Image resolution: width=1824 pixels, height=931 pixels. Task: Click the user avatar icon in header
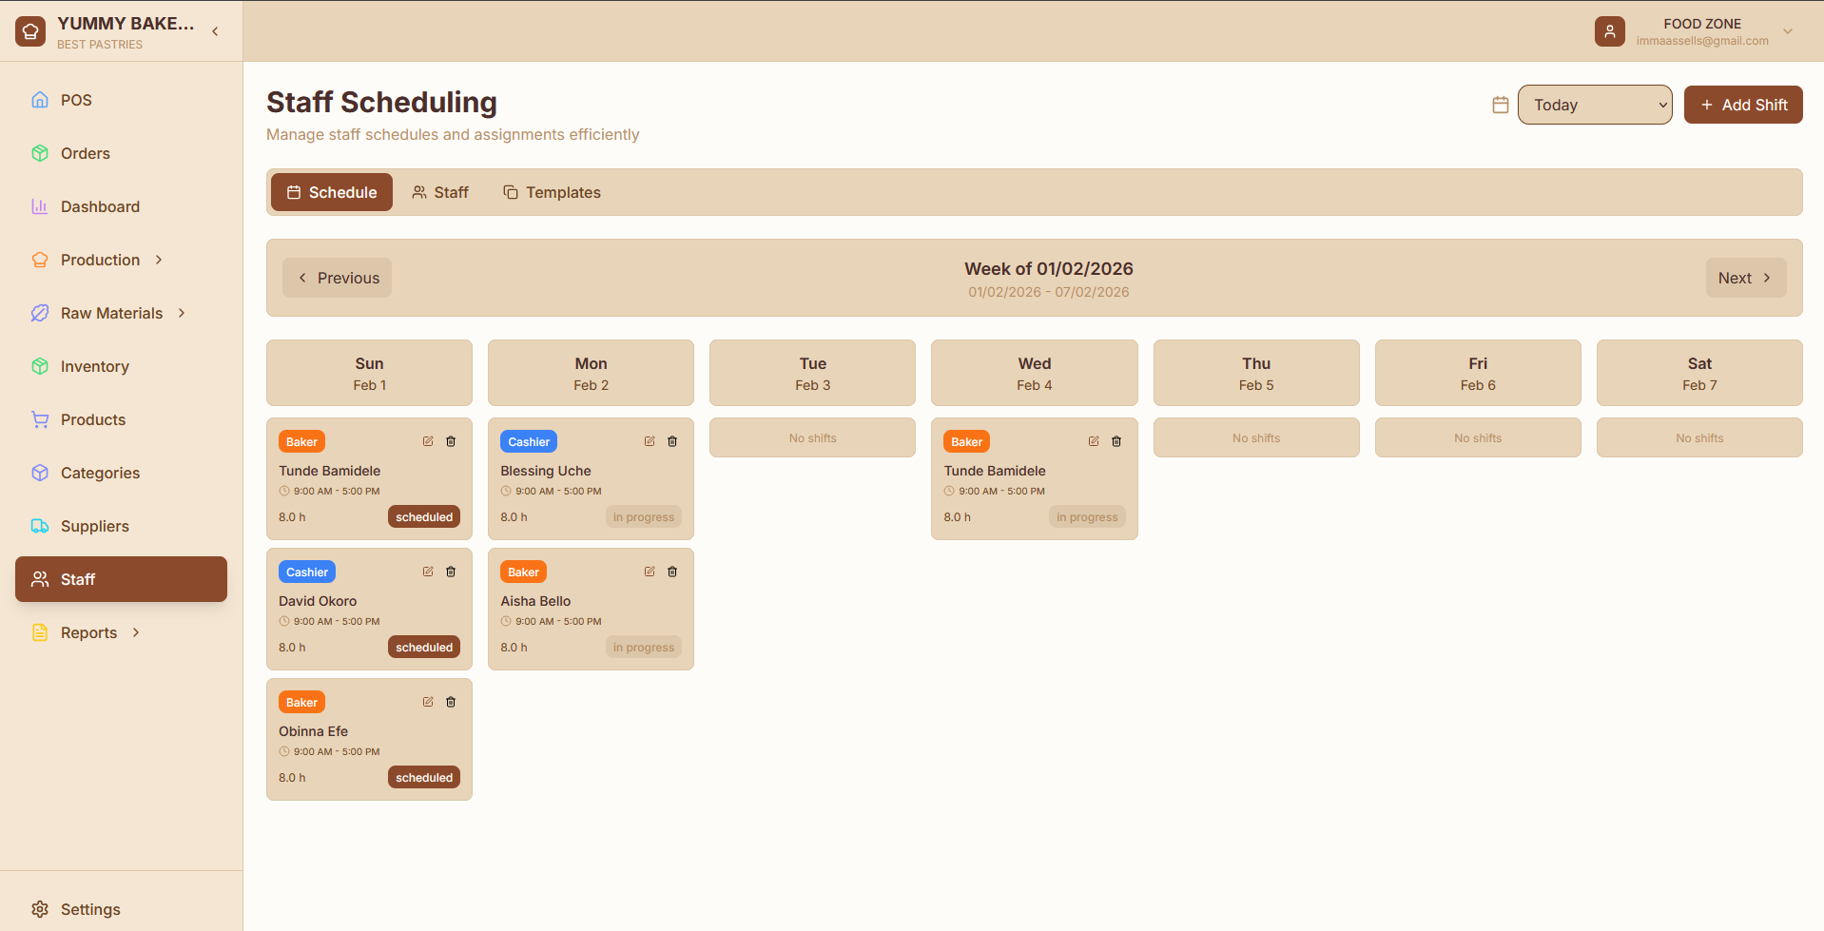[1609, 31]
